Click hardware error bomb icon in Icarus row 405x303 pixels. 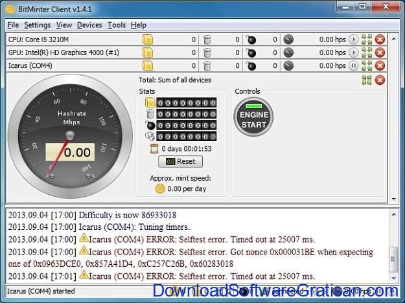click(251, 66)
